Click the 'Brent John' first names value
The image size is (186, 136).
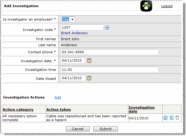pyautogui.click(x=70, y=39)
